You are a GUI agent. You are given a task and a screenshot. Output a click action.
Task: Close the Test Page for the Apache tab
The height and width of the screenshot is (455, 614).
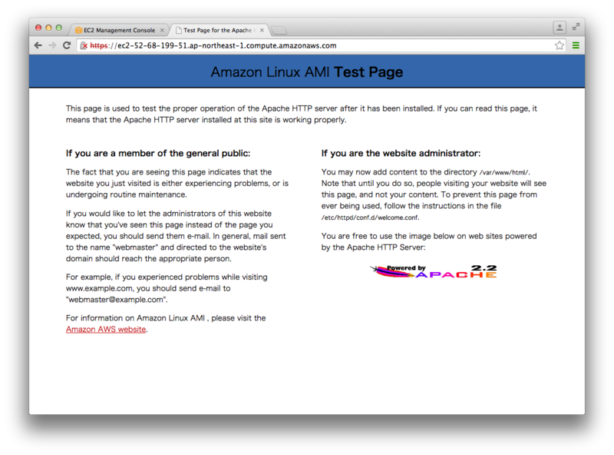[x=262, y=30]
